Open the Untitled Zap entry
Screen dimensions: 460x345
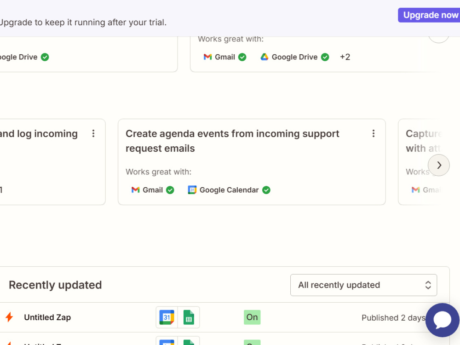(x=47, y=317)
